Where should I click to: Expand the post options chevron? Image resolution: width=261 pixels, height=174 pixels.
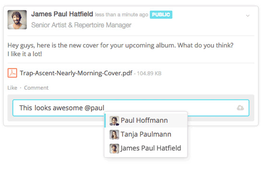coord(248,16)
